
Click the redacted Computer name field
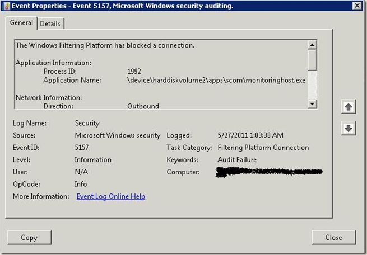pyautogui.click(x=269, y=172)
